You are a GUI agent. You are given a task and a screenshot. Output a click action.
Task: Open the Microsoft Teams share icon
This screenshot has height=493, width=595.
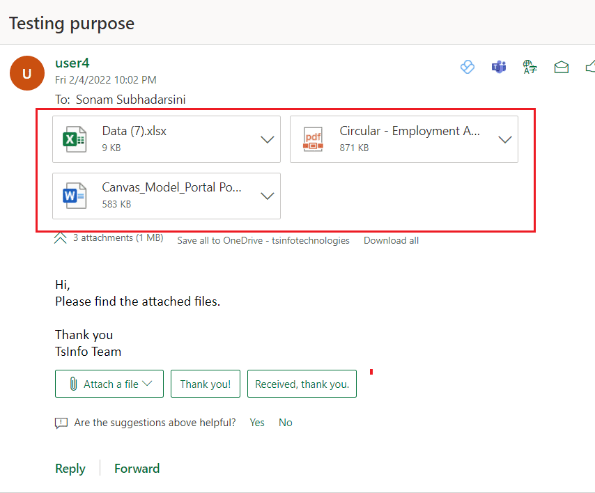499,67
